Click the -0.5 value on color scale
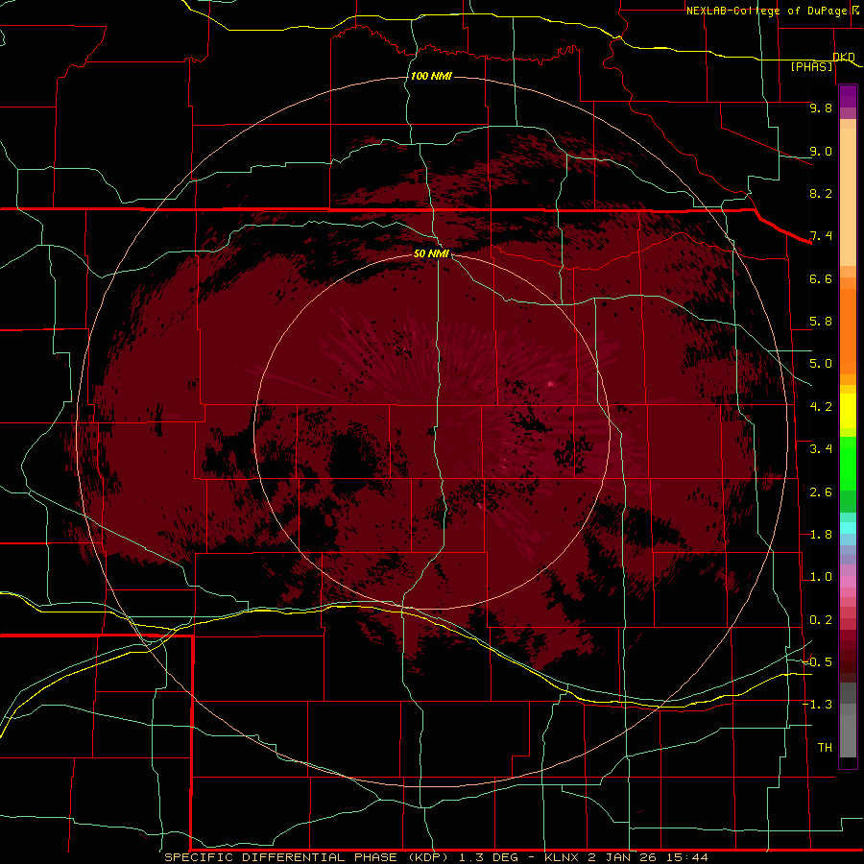This screenshot has width=864, height=864. pos(817,662)
